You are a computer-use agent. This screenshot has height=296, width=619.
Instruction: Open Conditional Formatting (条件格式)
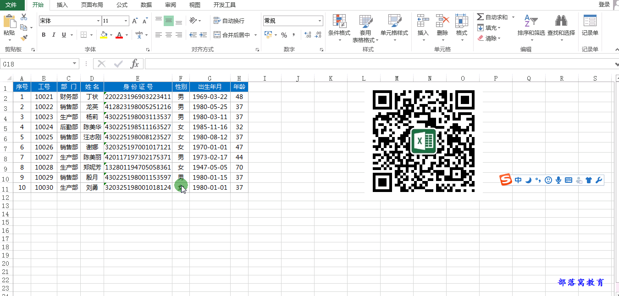pyautogui.click(x=339, y=27)
